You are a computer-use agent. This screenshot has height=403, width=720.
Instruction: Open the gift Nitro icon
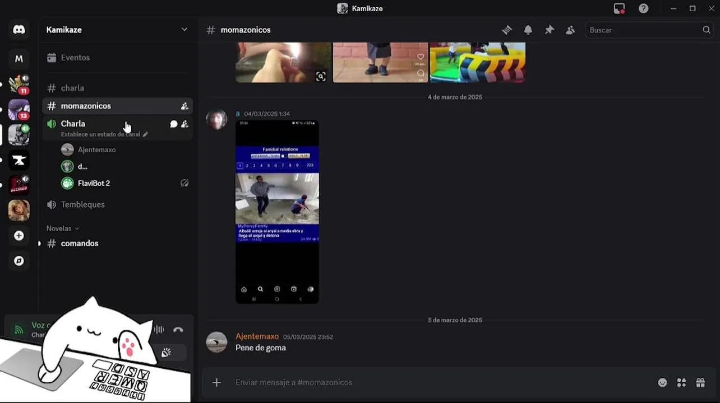click(x=700, y=383)
